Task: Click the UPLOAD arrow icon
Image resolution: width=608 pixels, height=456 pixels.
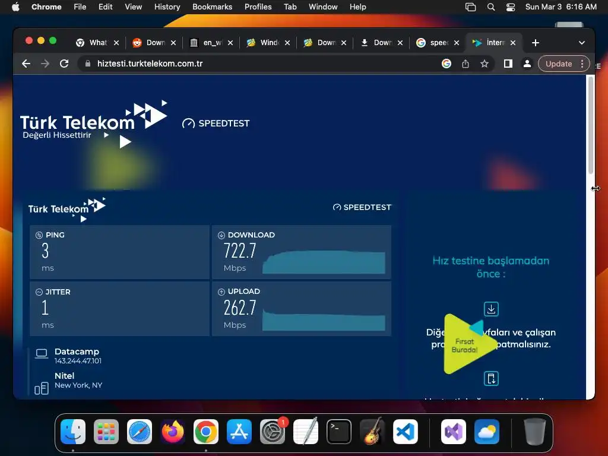Action: pos(221,292)
